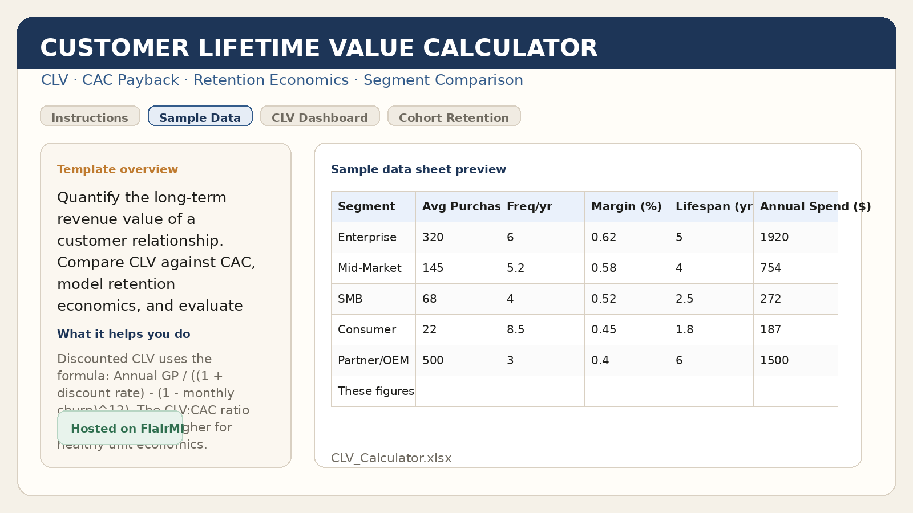The image size is (913, 513).
Task: Select the Margin (%) column header
Action: 626,206
